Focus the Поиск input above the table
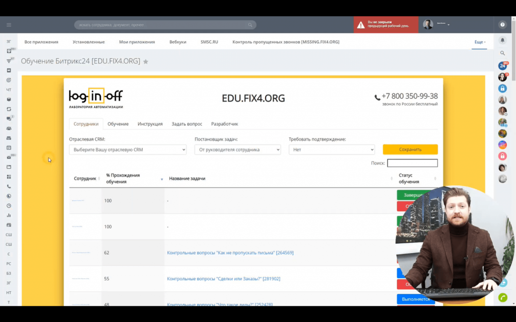 point(412,163)
